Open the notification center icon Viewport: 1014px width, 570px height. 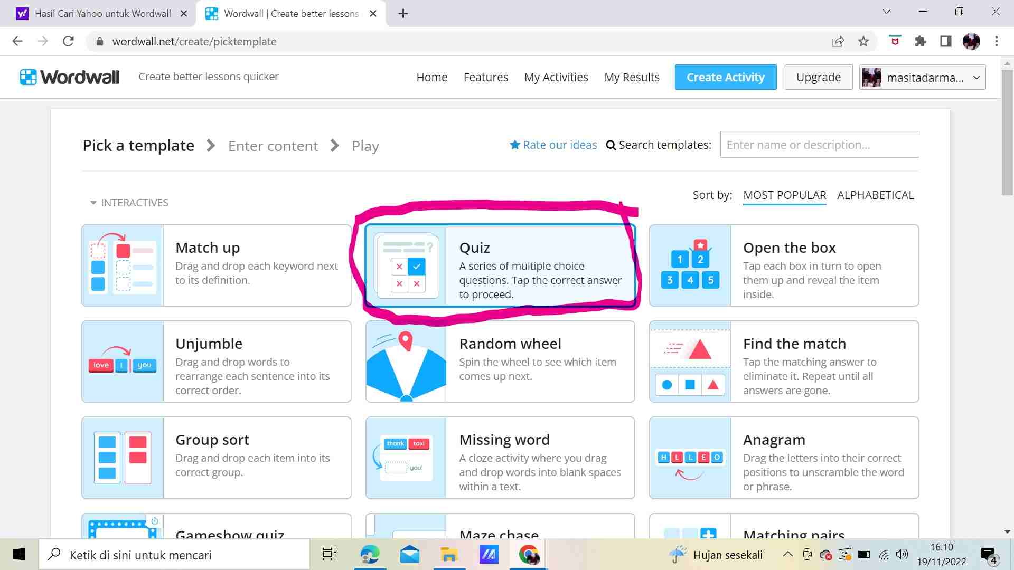point(989,555)
